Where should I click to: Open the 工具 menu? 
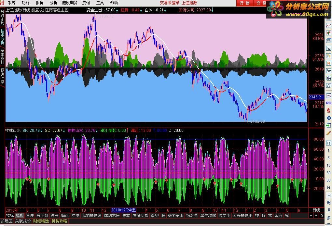point(100,3)
